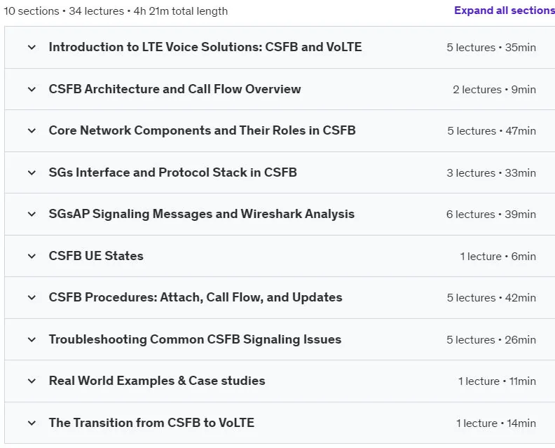Open SGsAP Signaling Messages and Wireshark Analysis title
Viewport: 555px width, 448px height.
tap(201, 215)
